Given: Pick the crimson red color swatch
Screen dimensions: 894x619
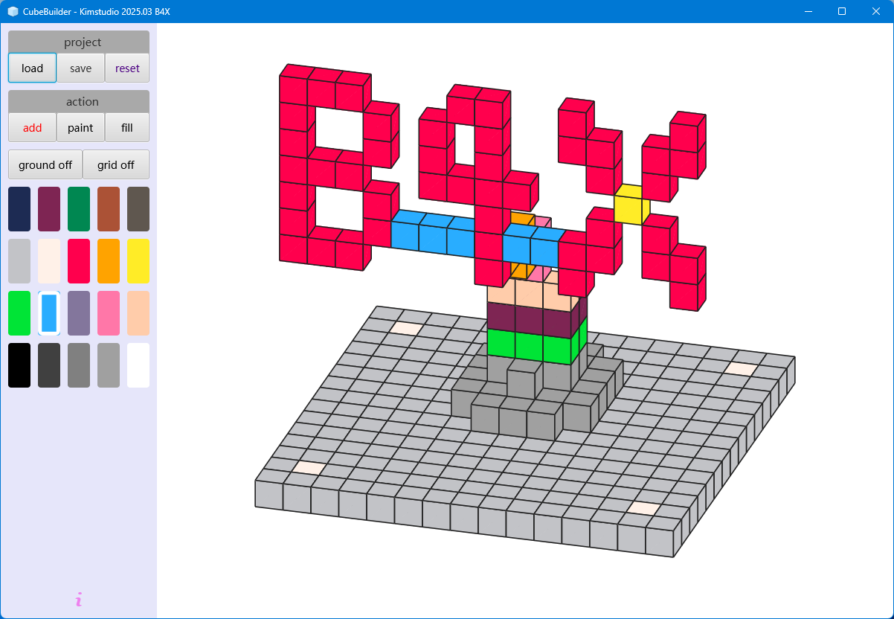Looking at the screenshot, I should (79, 261).
